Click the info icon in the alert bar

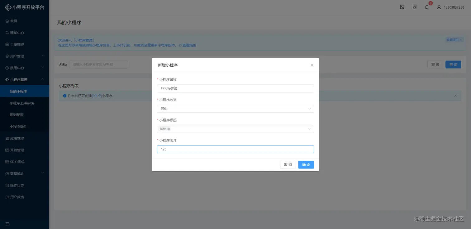coord(64,96)
